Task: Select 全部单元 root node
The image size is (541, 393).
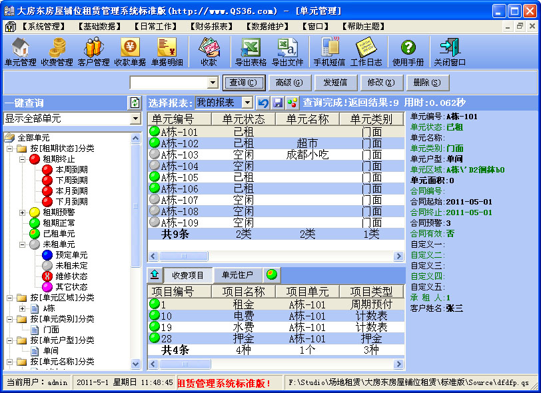Action: [x=27, y=138]
